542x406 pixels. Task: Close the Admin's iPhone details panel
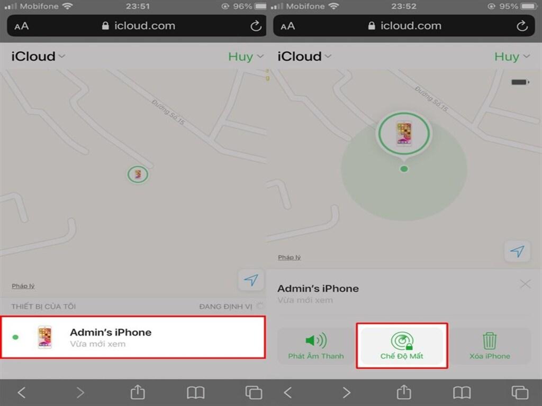[x=525, y=284]
